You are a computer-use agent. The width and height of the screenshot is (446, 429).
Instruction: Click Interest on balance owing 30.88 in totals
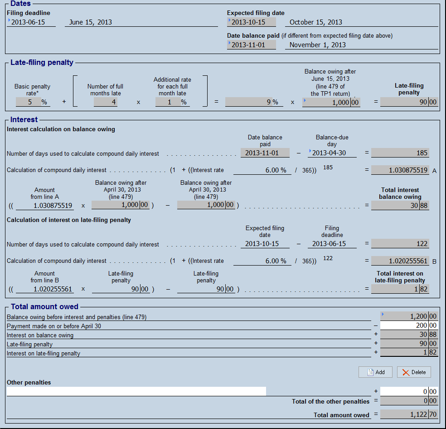409,335
